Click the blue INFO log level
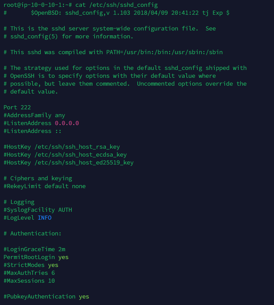274x305 pixels. pyautogui.click(x=45, y=218)
